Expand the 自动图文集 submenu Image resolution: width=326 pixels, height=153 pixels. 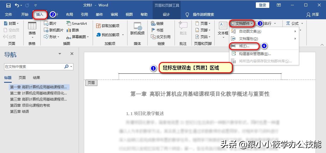pyautogui.click(x=250, y=31)
